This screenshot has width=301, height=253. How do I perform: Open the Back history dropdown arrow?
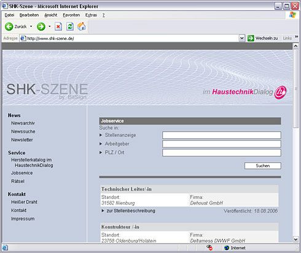point(31,26)
